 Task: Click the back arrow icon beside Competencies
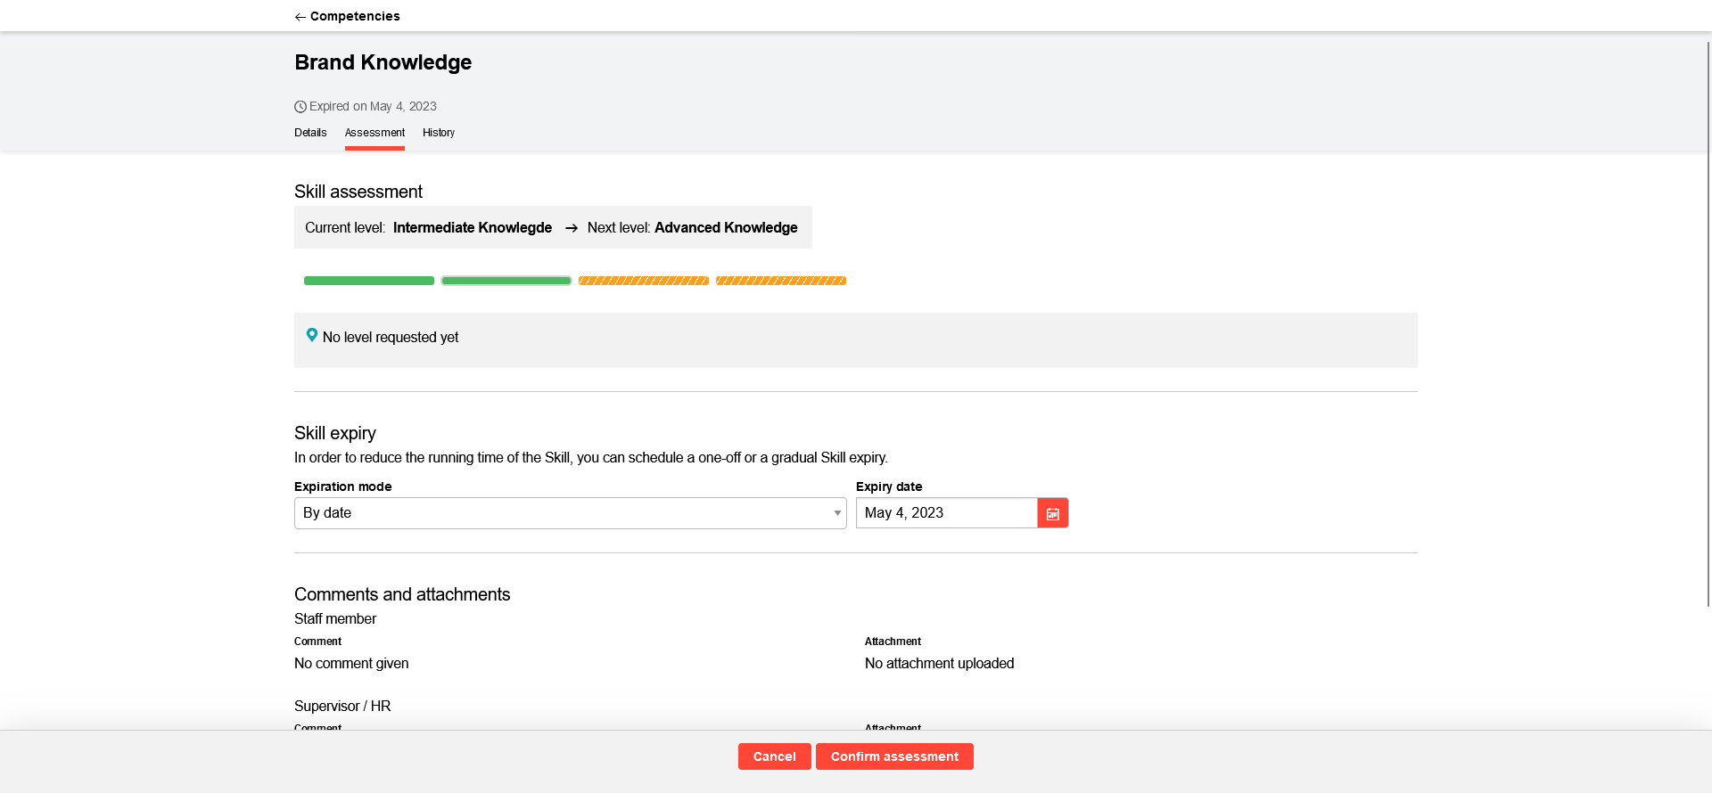pyautogui.click(x=300, y=17)
